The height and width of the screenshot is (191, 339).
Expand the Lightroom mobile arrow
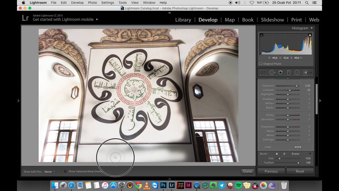pos(97,19)
